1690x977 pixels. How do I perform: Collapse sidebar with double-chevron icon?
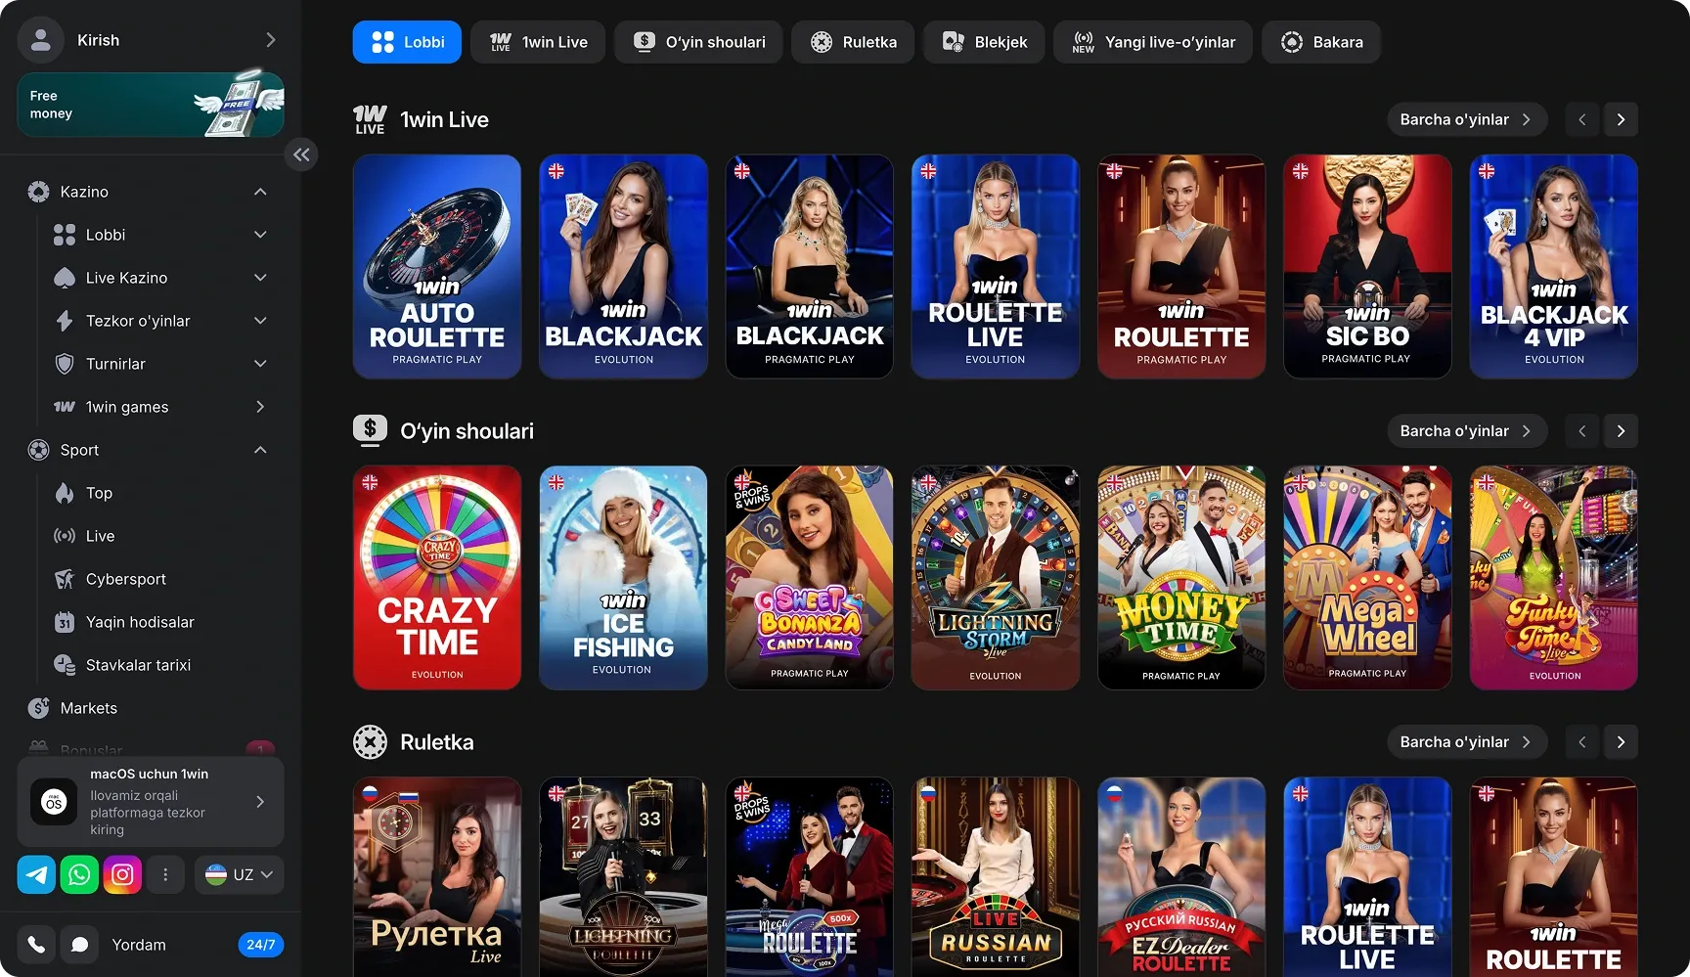(x=301, y=155)
